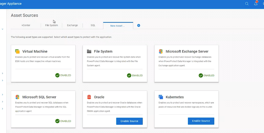Click Exchange Server enabled checkmark icon
The height and width of the screenshot is (133, 264).
[201, 75]
